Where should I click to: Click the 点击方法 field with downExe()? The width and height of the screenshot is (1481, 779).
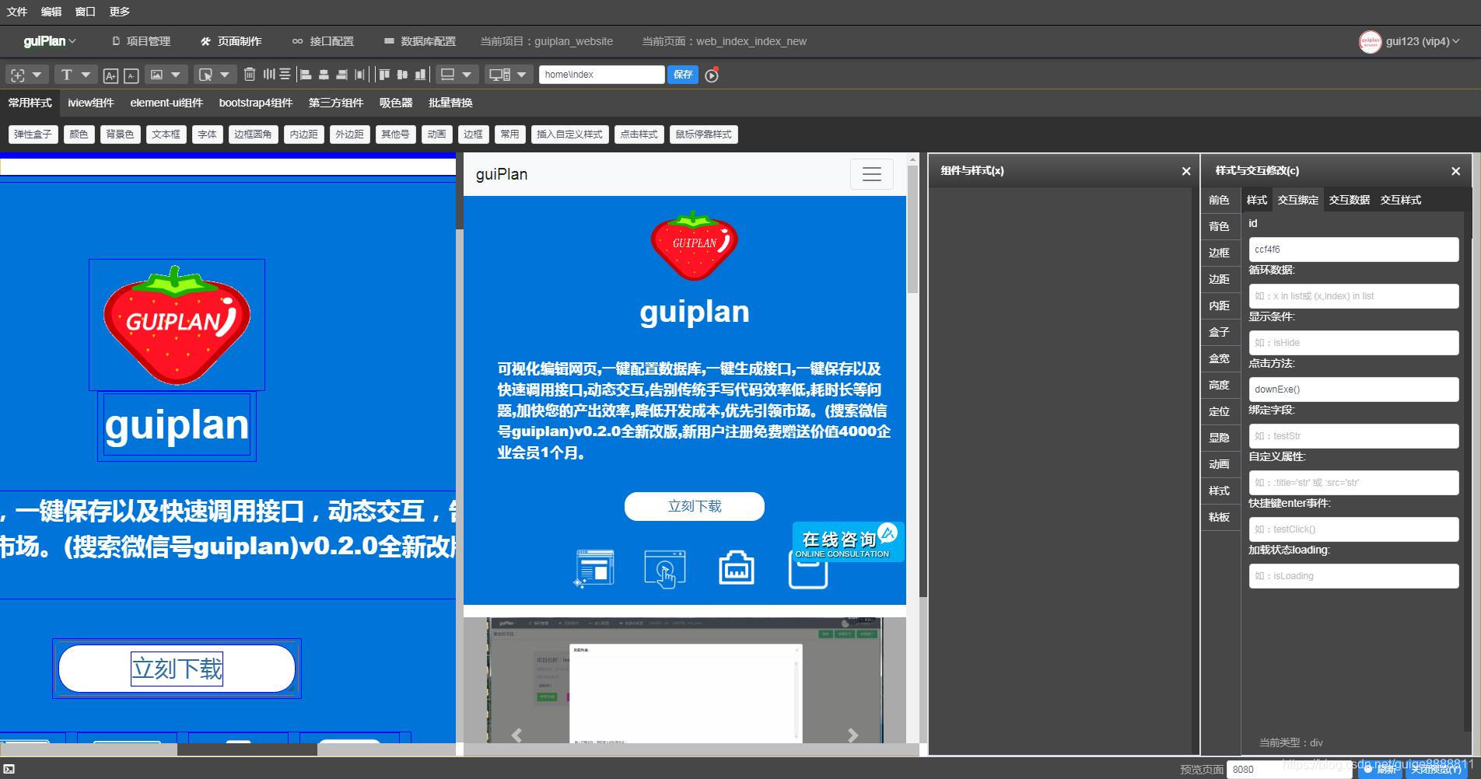pyautogui.click(x=1353, y=389)
